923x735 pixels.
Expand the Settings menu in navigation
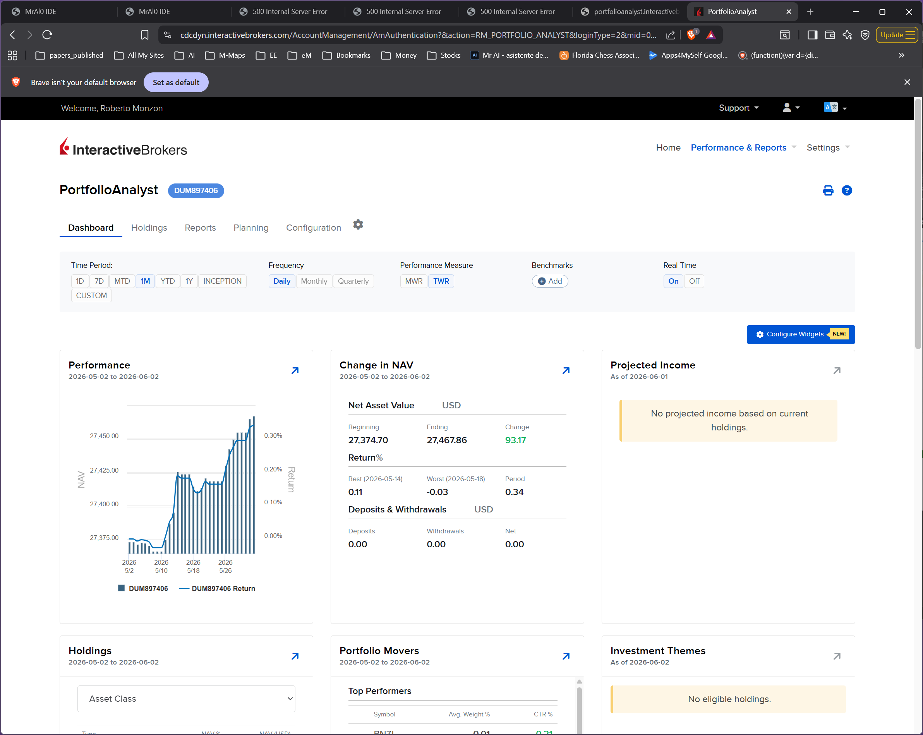tap(827, 147)
